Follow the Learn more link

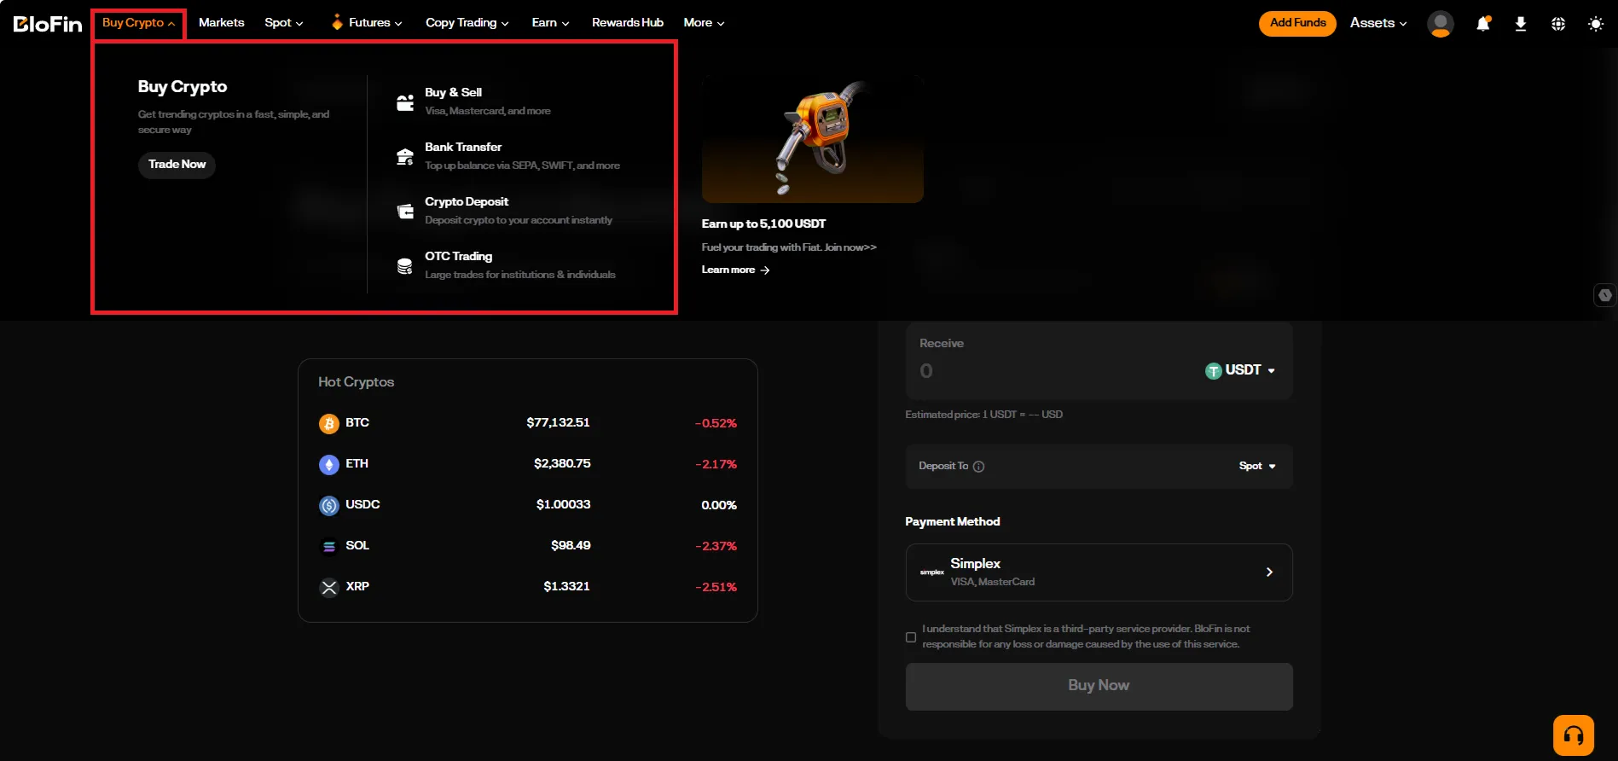735,270
